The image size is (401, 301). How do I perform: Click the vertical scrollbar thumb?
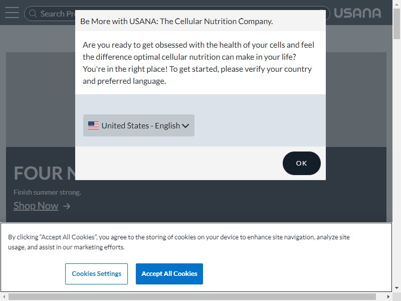pos(396,24)
